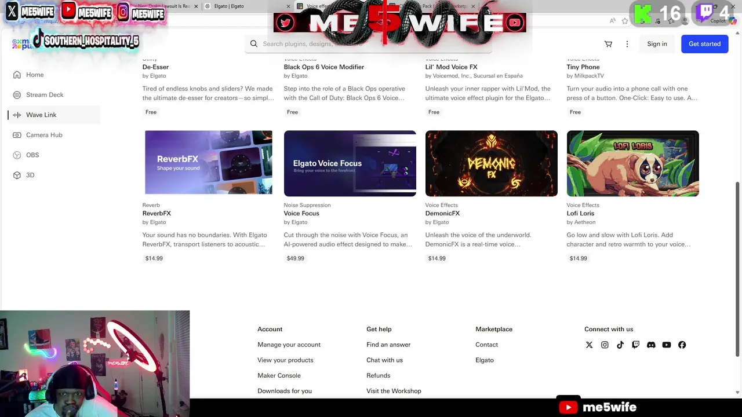Open the Discord footer icon

point(651,345)
